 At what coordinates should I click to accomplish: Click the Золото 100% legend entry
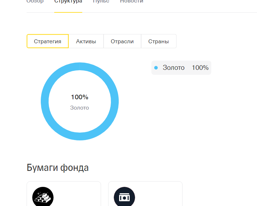click(x=181, y=68)
